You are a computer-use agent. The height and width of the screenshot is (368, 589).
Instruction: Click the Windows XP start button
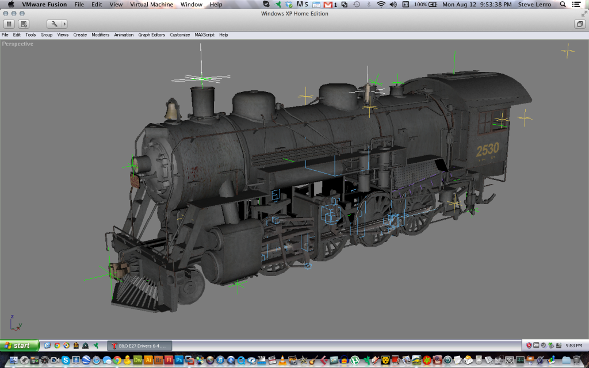coord(20,346)
